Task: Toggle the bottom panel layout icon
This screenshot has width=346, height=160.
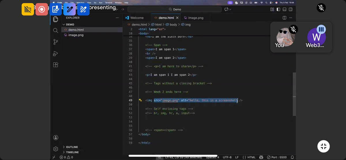Action: coord(284,9)
